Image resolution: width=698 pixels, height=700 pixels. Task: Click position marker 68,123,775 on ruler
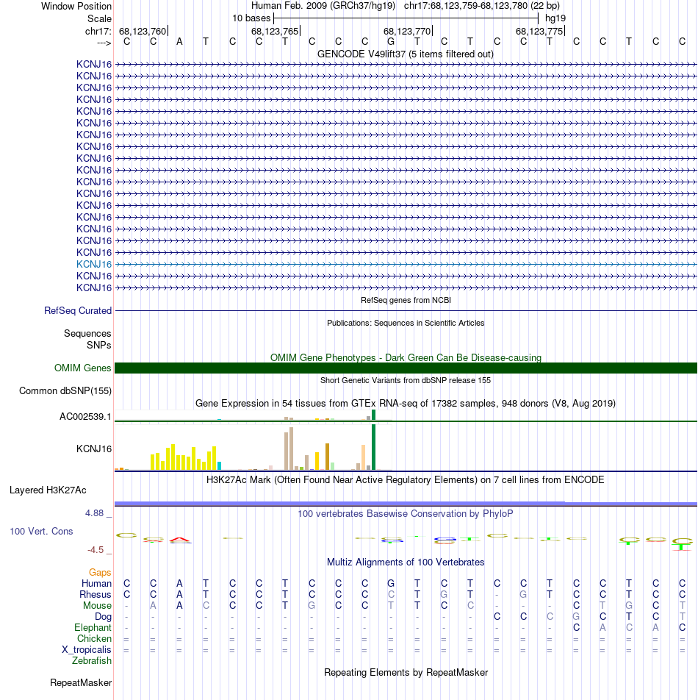(x=540, y=31)
